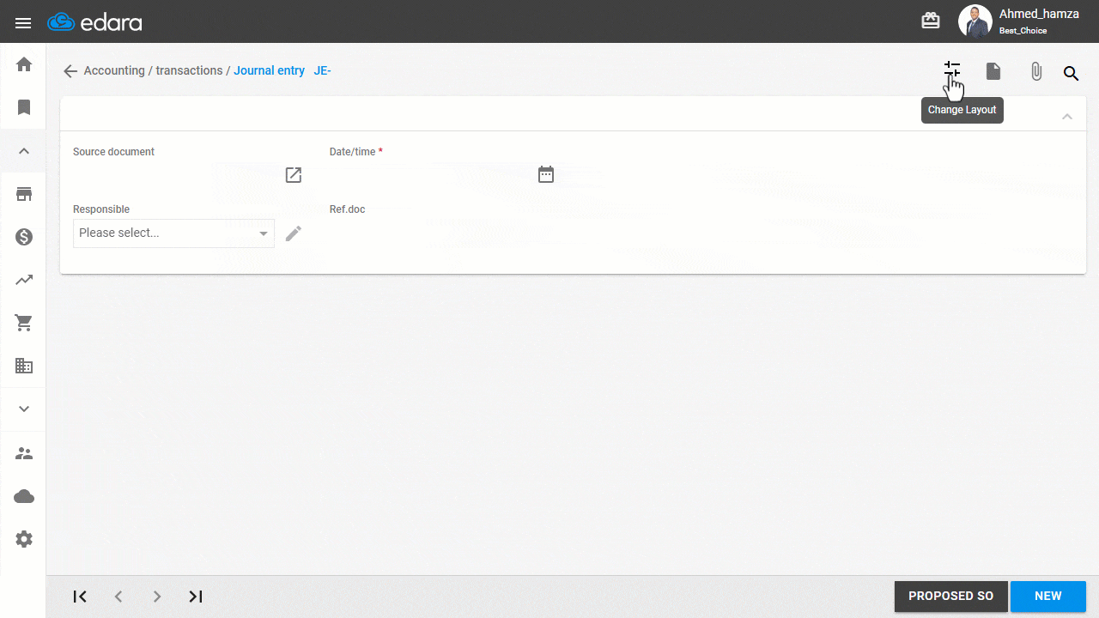Open search from the top toolbar

tap(1071, 73)
